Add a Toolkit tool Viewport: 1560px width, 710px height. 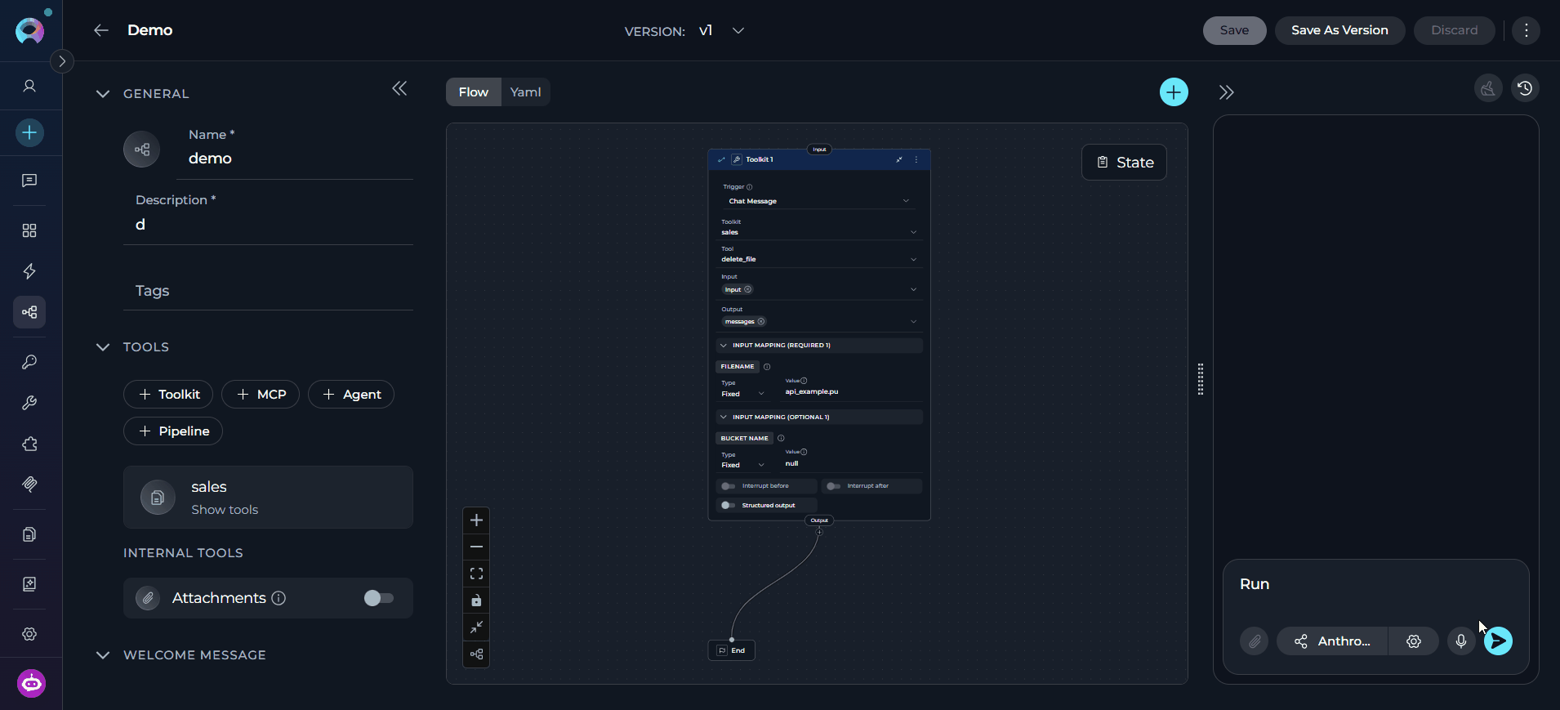[x=168, y=395]
